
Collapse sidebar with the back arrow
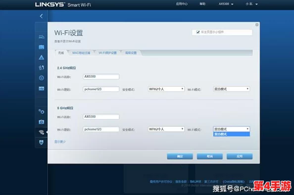point(41,16)
